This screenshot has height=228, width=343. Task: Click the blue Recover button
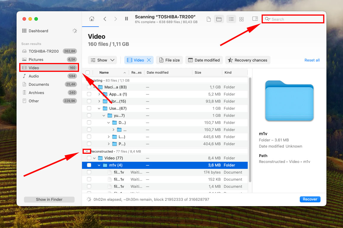pos(310,199)
